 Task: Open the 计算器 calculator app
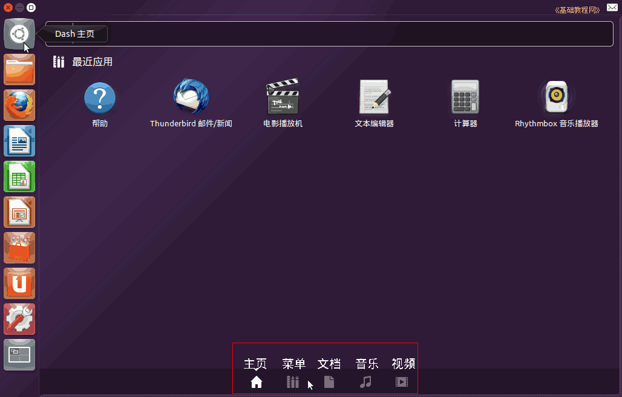(x=465, y=97)
